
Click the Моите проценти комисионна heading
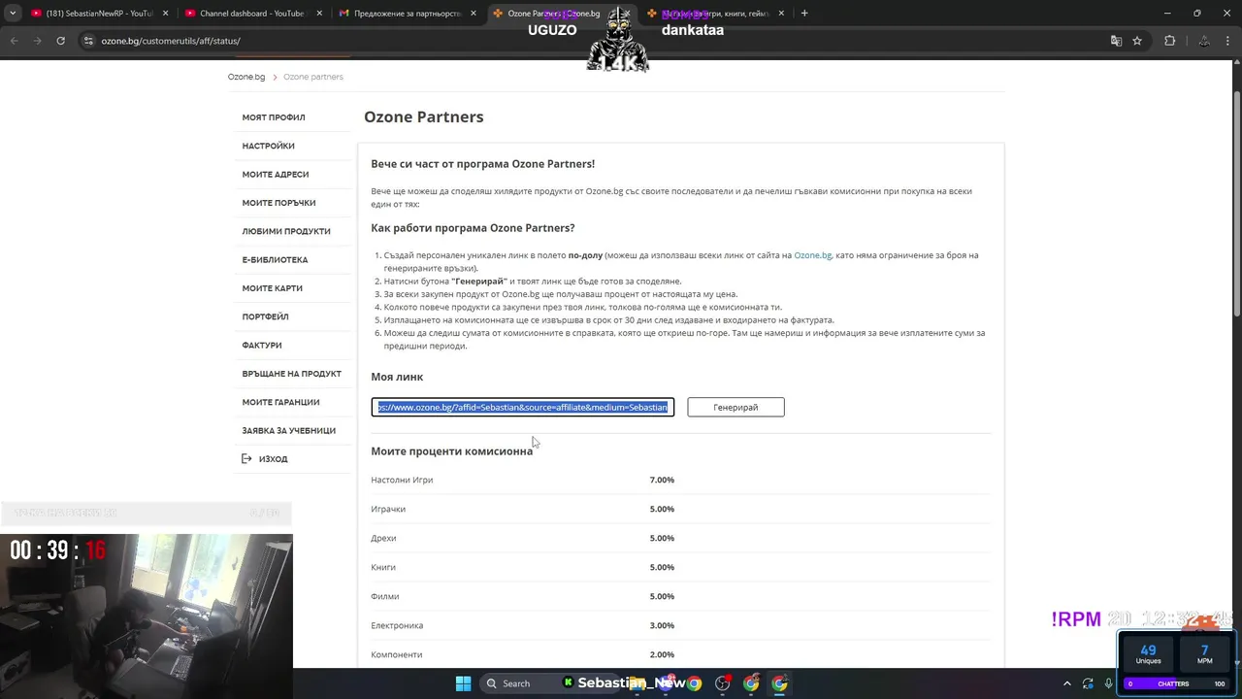tap(451, 450)
